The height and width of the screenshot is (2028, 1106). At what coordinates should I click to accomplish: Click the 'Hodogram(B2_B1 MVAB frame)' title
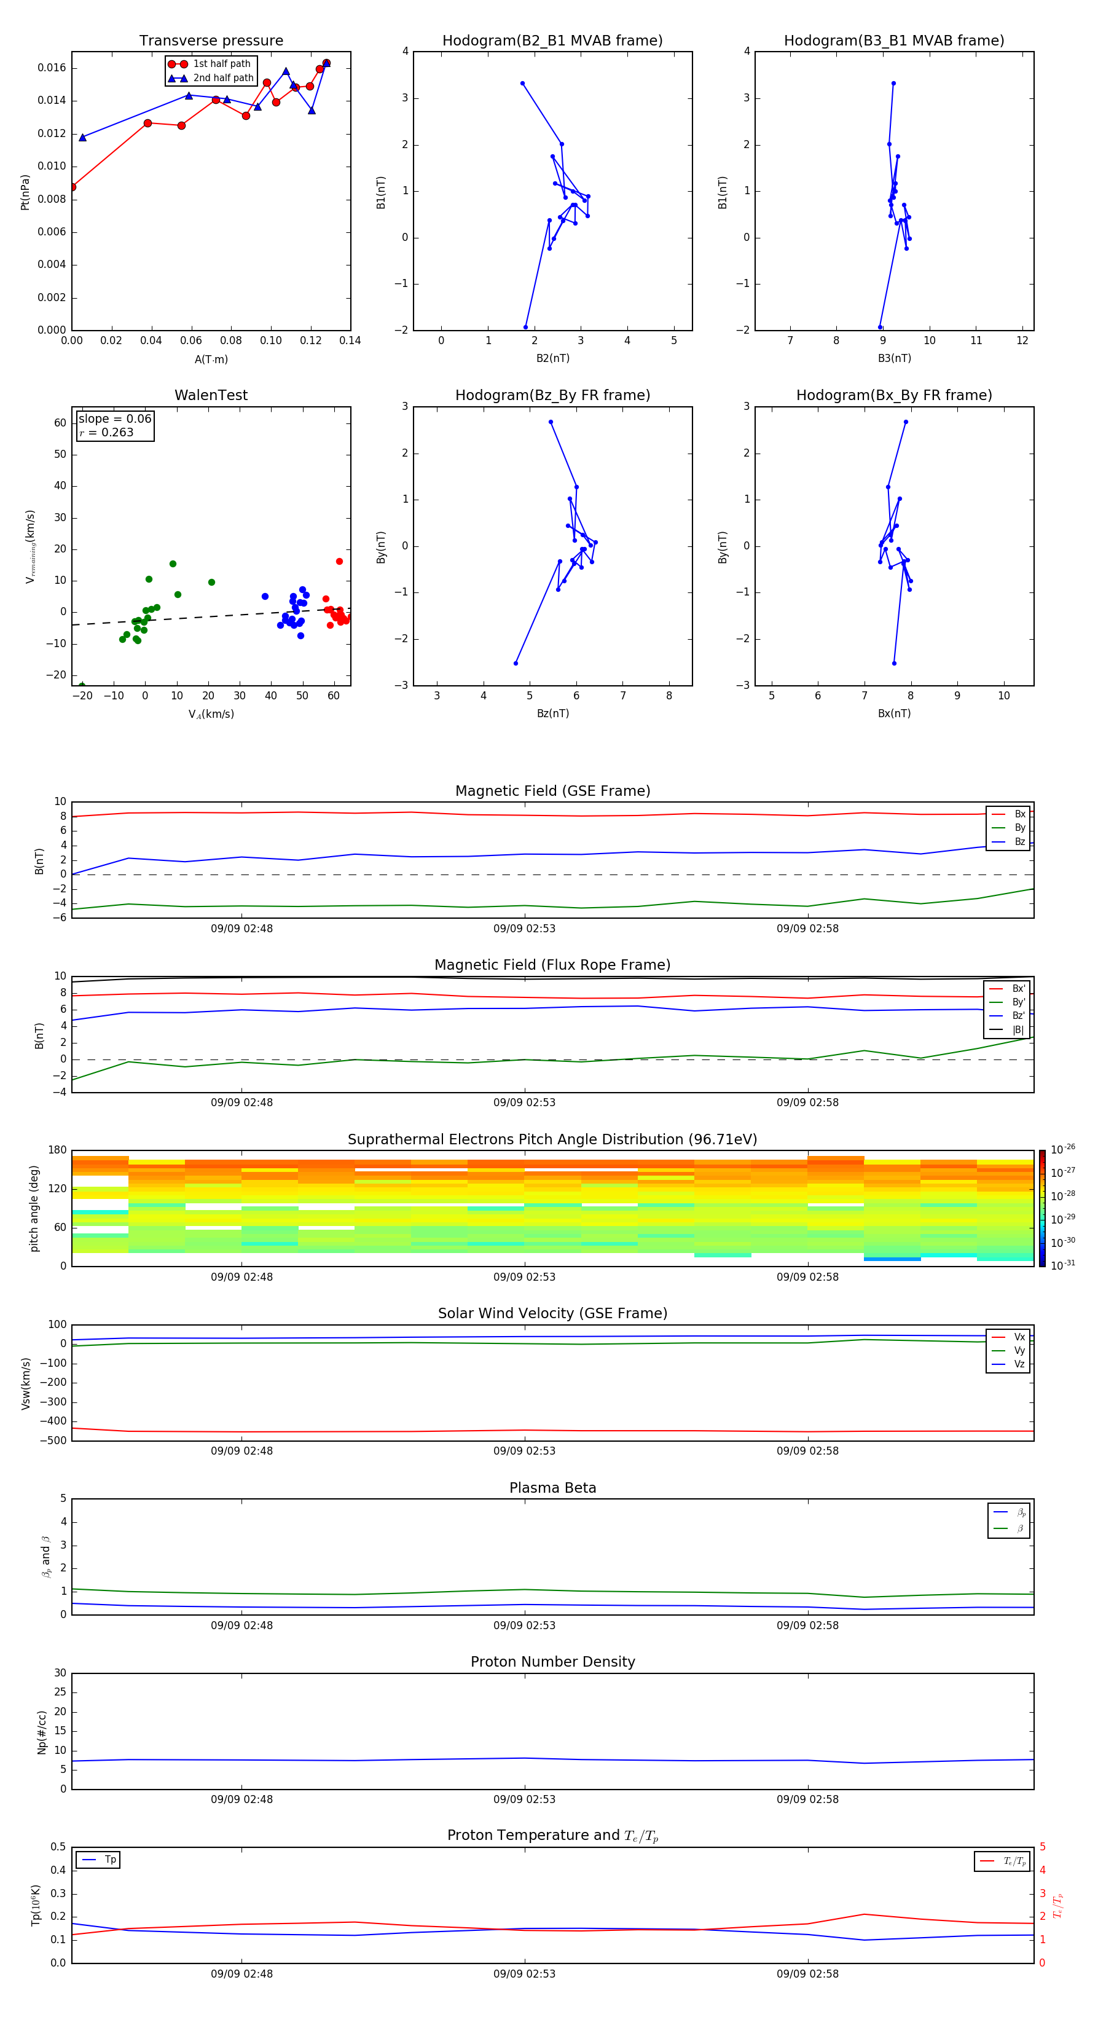[x=552, y=41]
